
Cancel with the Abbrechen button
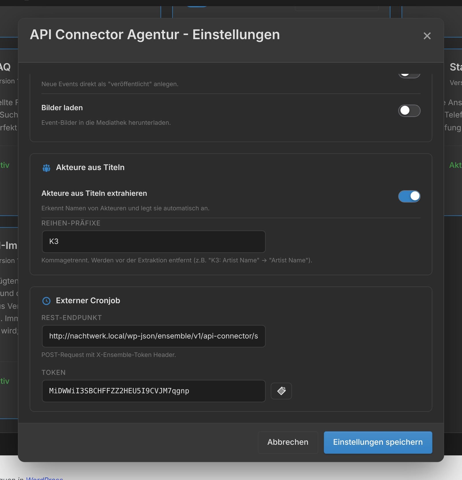click(x=288, y=442)
